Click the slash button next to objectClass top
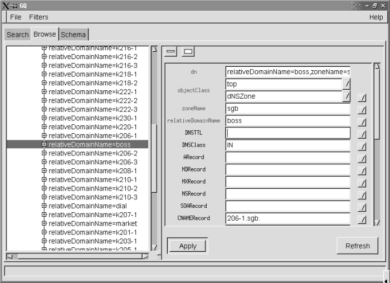The image size is (390, 283). coord(346,84)
